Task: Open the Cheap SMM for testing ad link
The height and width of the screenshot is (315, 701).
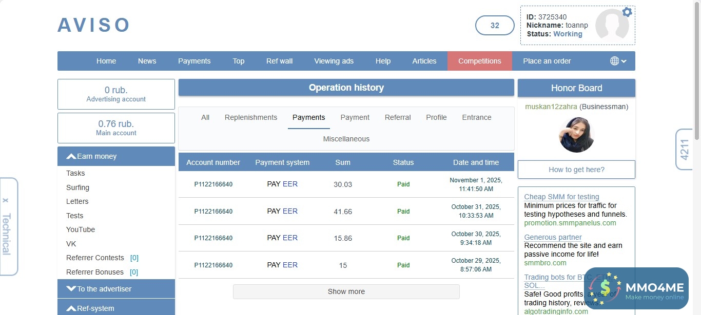Action: point(561,197)
